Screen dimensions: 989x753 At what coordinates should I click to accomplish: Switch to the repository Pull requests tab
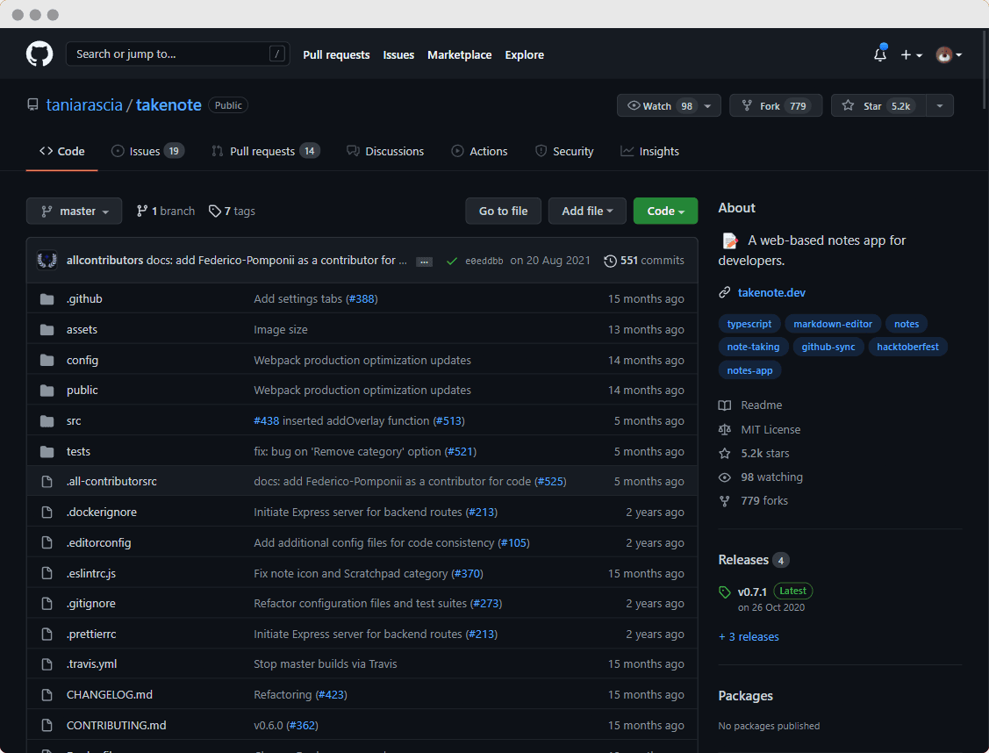point(266,151)
